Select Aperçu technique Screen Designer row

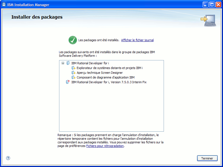tap(100, 73)
